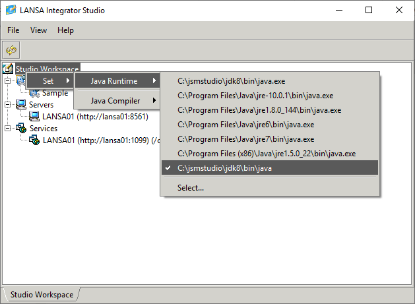Click Select... to browse for runtime
Viewport: 415px width, 304px height.
tap(270, 188)
